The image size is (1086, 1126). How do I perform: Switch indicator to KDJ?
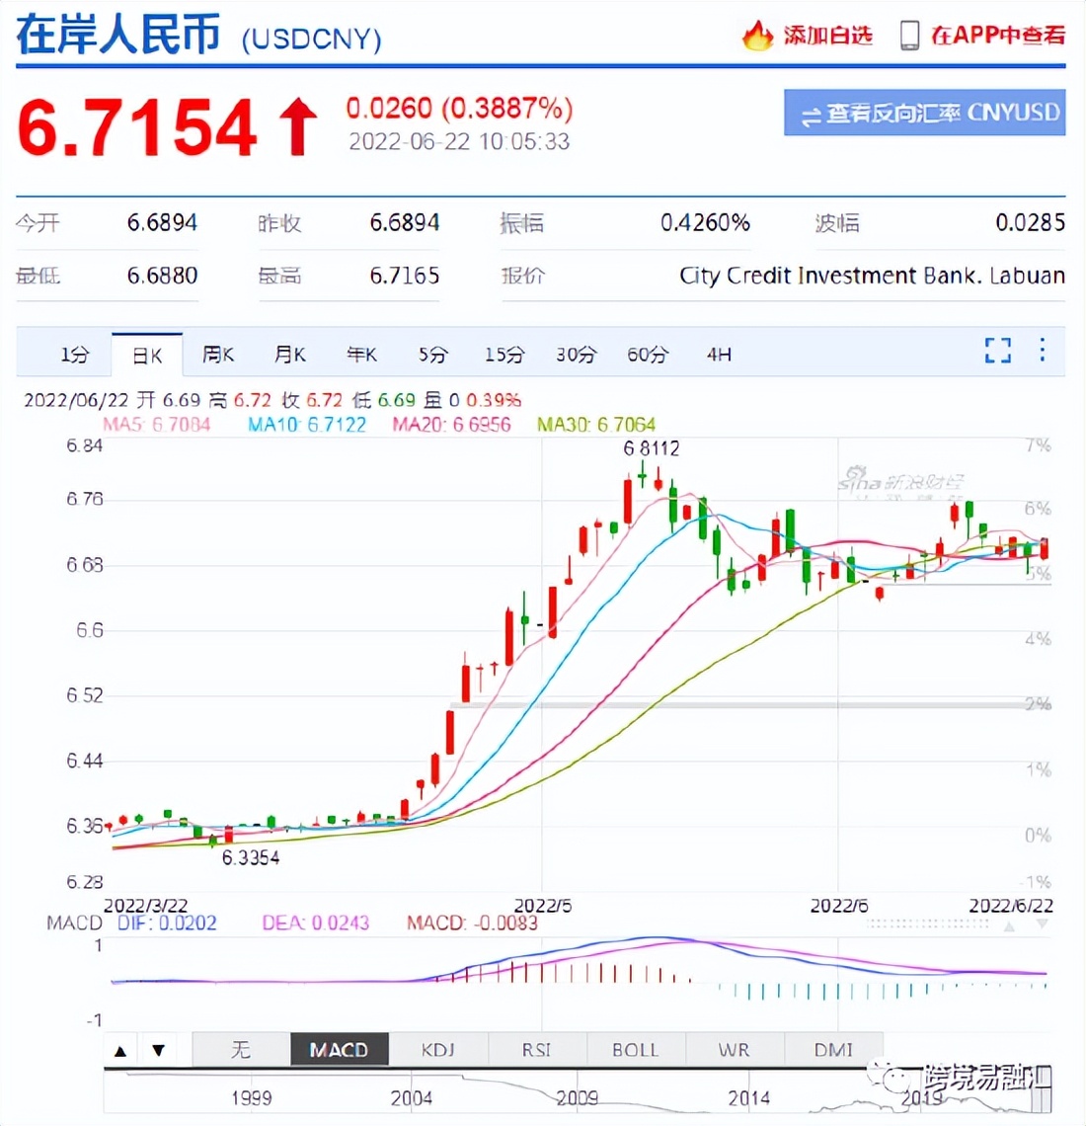coord(438,1049)
